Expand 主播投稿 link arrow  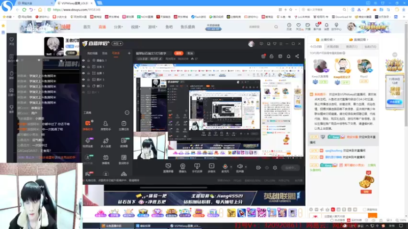[x=334, y=40]
